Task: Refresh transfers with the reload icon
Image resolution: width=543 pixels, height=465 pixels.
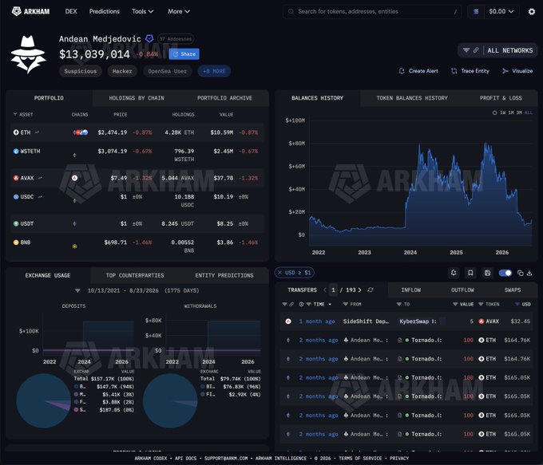Action: 371,290
